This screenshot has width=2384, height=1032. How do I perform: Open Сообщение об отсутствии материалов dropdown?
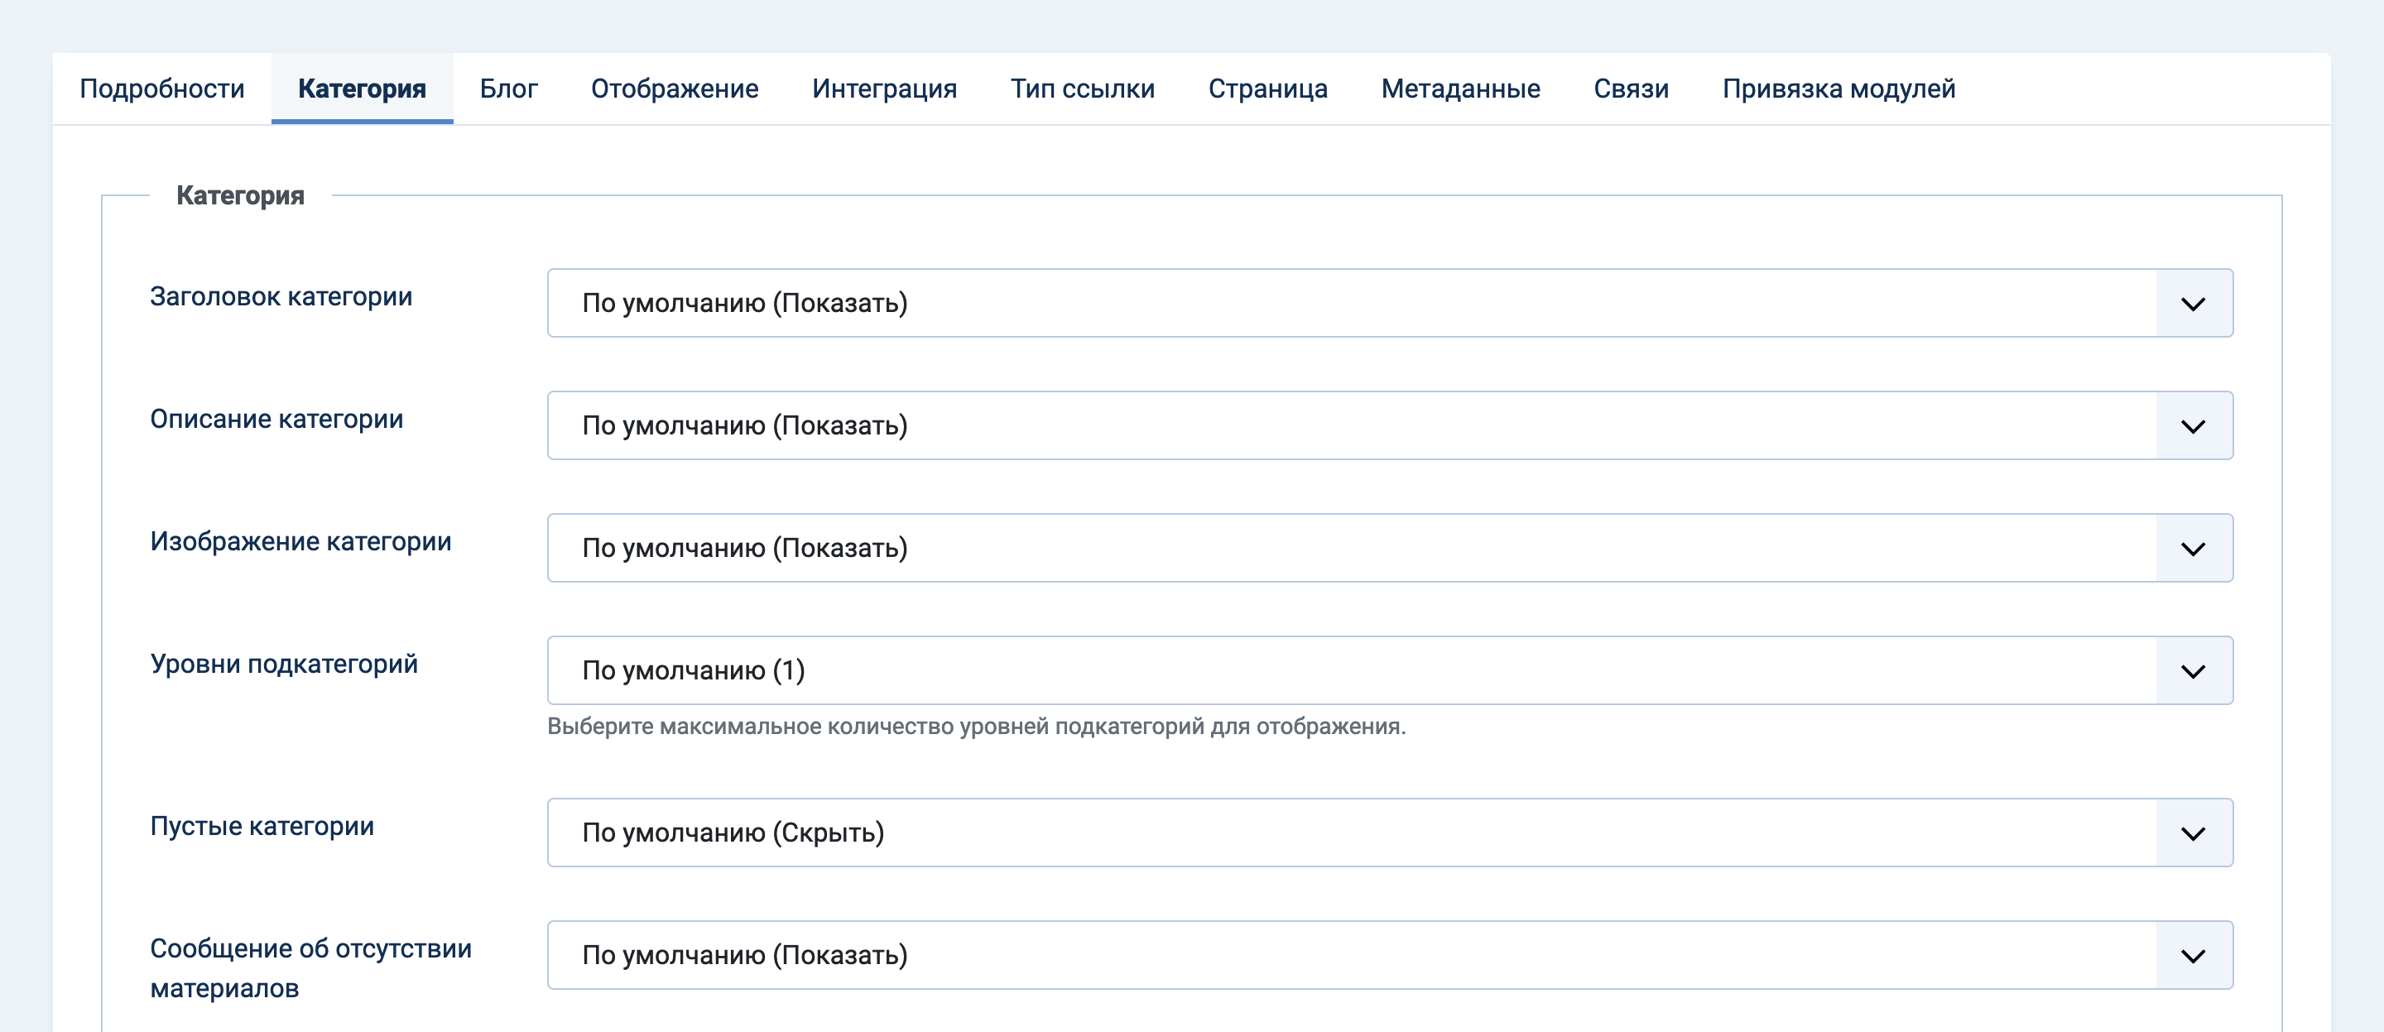[x=1390, y=955]
